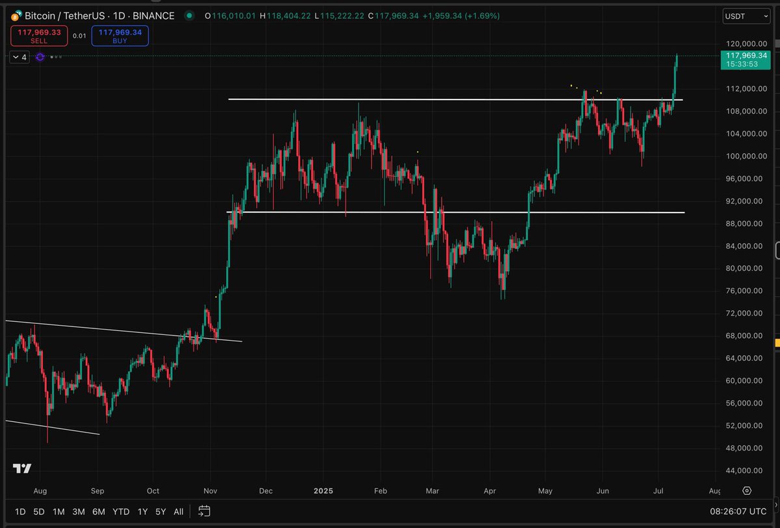Collapse the indicator legend showing 4

19,57
